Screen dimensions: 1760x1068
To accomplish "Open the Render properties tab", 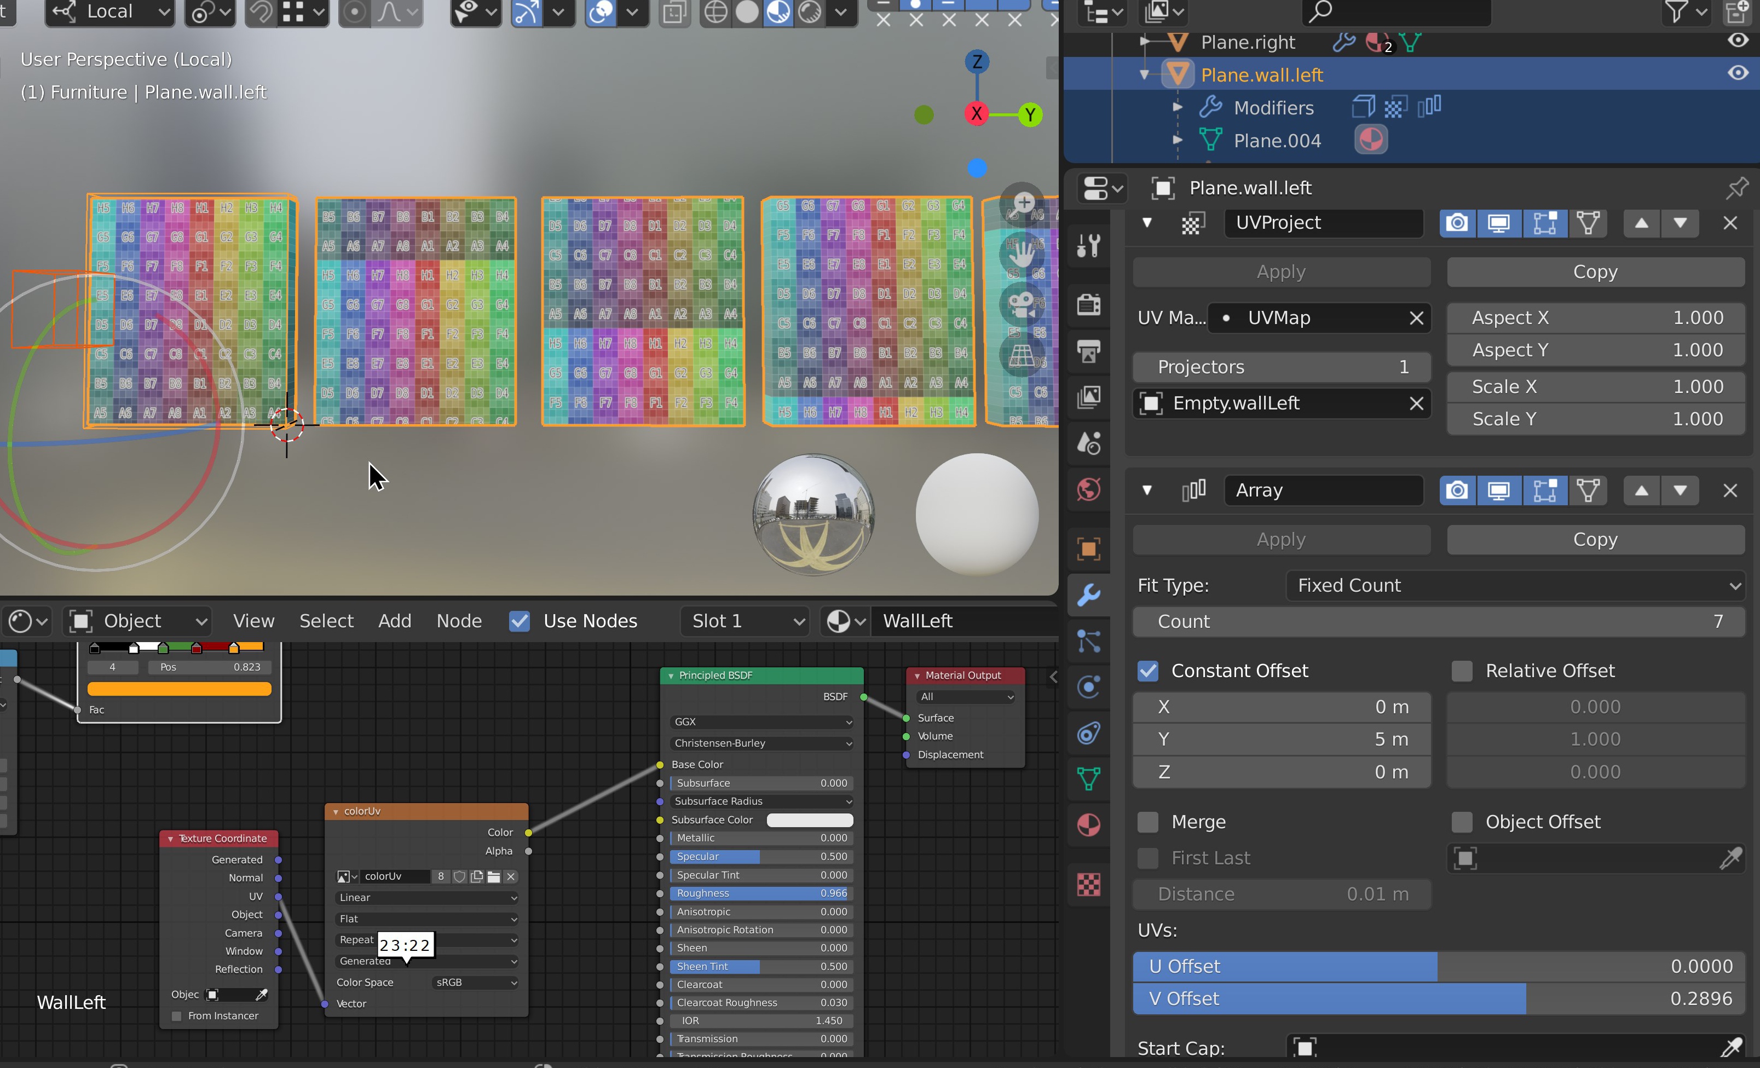I will tap(1088, 305).
